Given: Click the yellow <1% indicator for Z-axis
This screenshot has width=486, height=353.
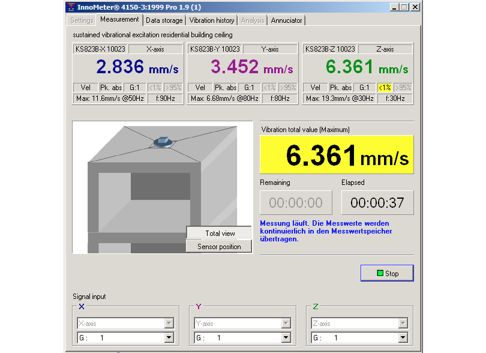Looking at the screenshot, I should (385, 88).
